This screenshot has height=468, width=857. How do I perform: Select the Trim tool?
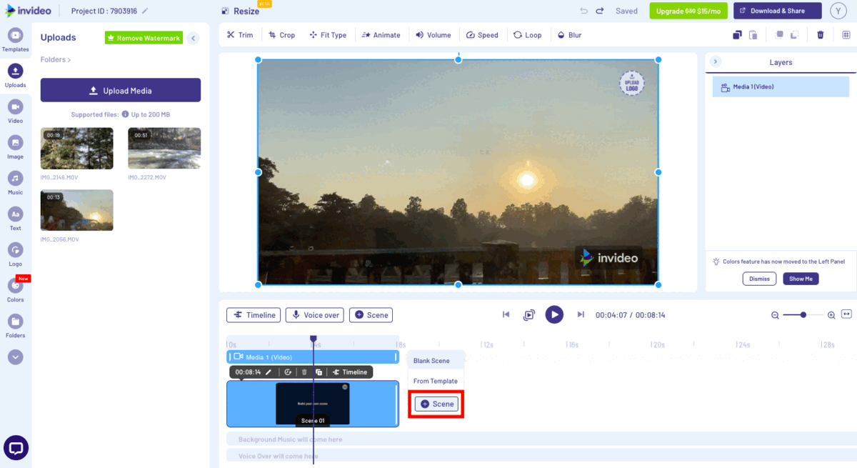pyautogui.click(x=240, y=34)
